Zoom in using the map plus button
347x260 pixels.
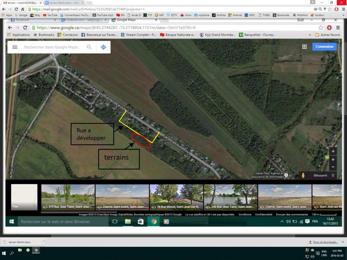[333, 159]
